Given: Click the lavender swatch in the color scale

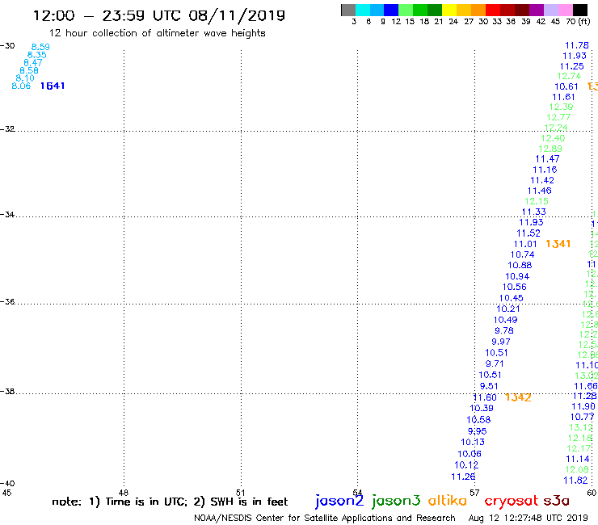Looking at the screenshot, I should click(551, 10).
